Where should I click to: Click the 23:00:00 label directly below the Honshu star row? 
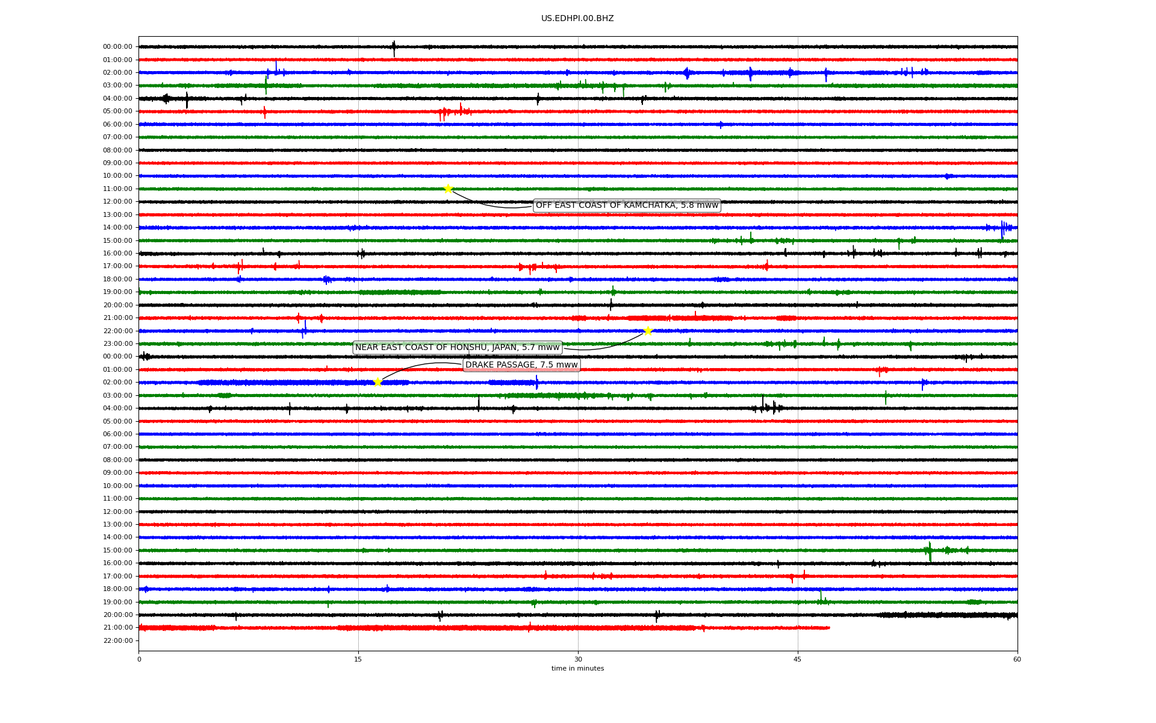point(117,344)
